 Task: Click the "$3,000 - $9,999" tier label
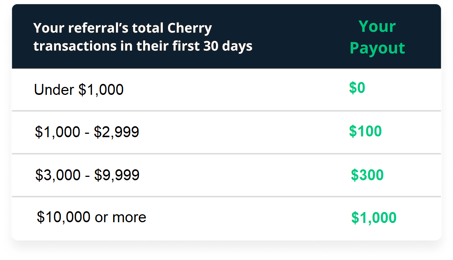(87, 175)
